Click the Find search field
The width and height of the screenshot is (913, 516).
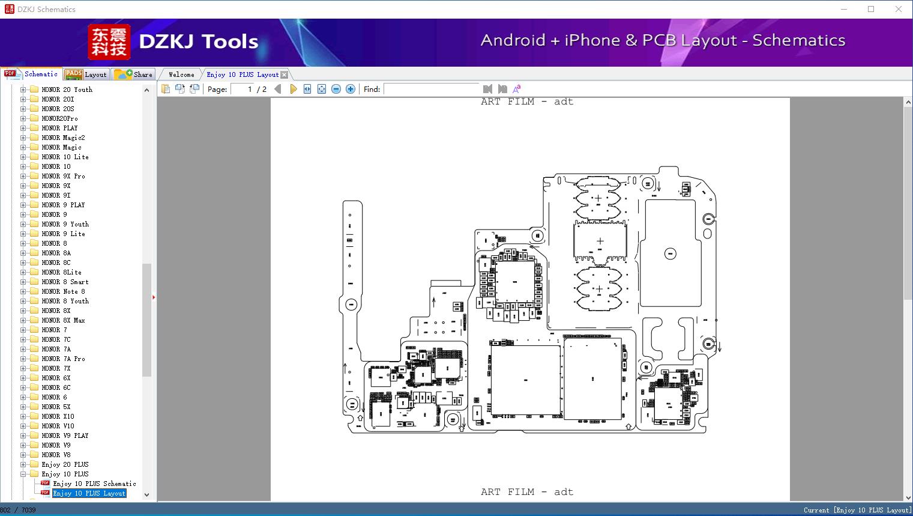point(431,89)
